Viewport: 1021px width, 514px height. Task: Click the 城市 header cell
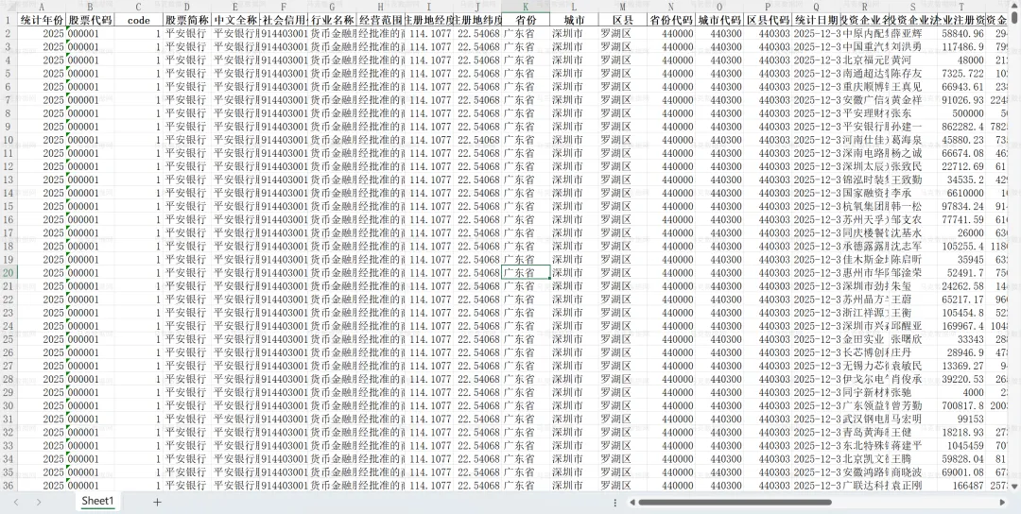click(x=575, y=20)
